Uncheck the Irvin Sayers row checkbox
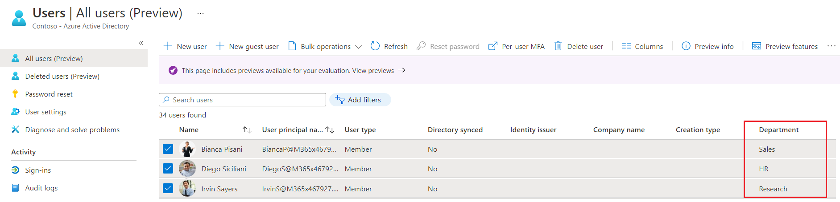Viewport: 840px width, 202px height. 168,188
